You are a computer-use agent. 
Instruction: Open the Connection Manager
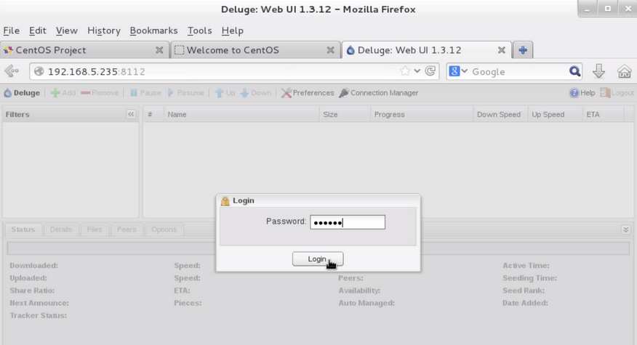pyautogui.click(x=379, y=93)
